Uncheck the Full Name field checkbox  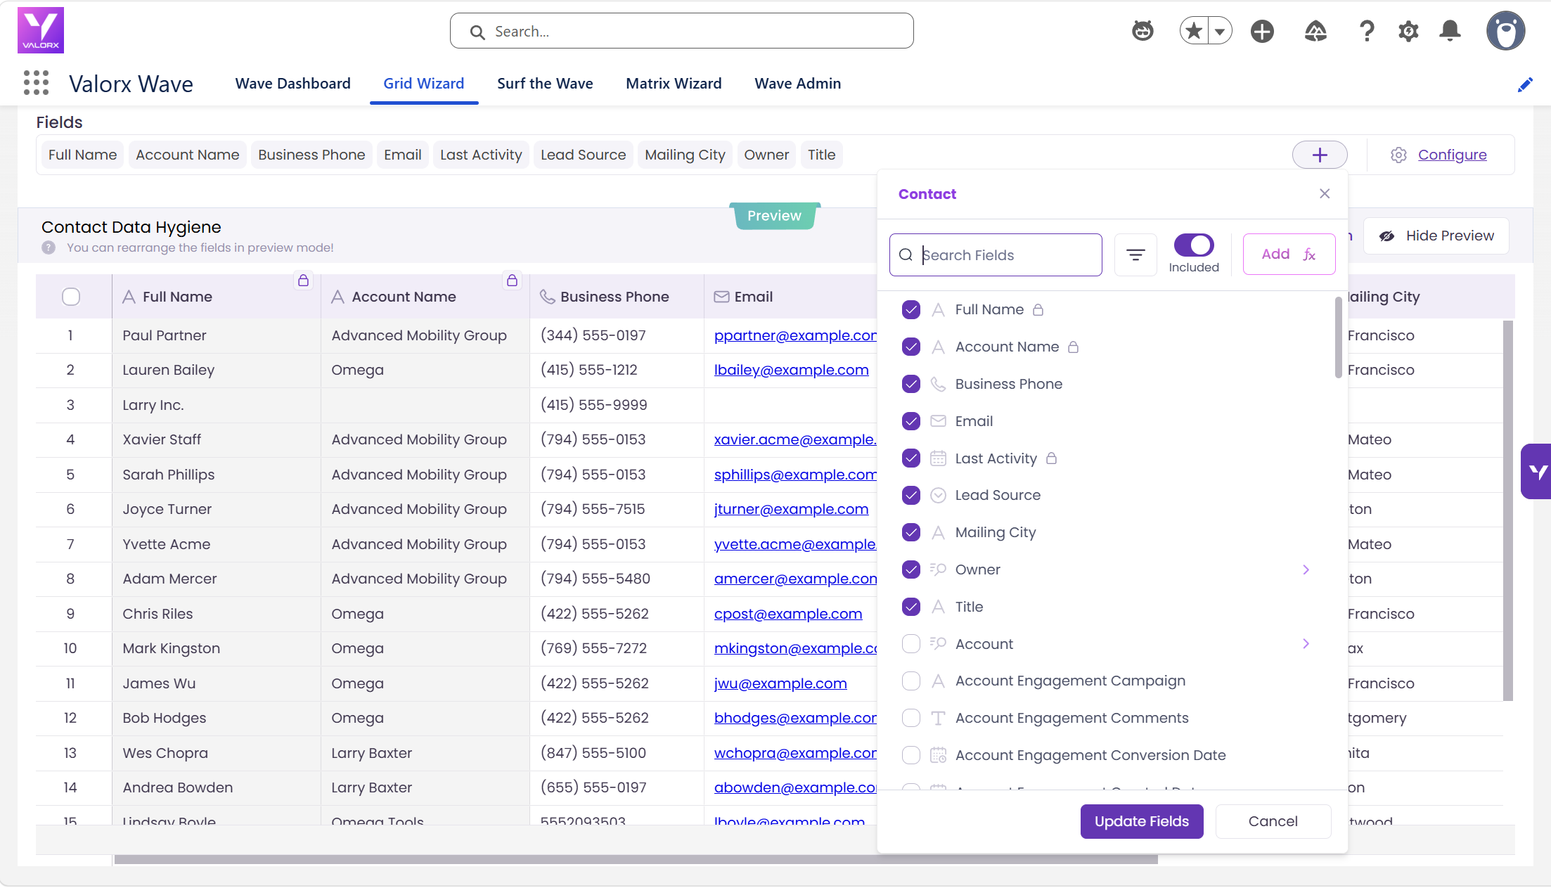911,309
